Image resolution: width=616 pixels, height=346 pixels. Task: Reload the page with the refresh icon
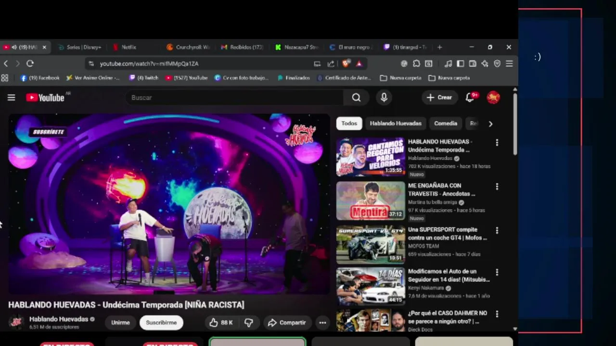[x=30, y=63]
